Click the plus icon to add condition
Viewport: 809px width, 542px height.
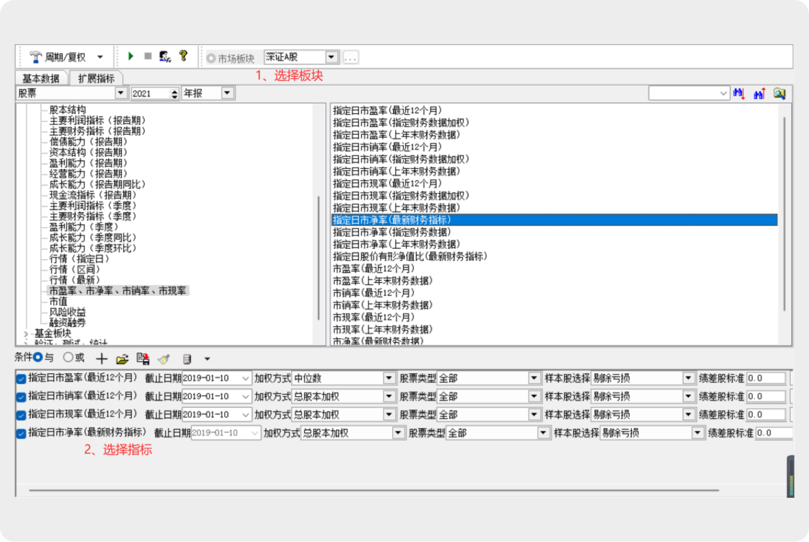102,359
